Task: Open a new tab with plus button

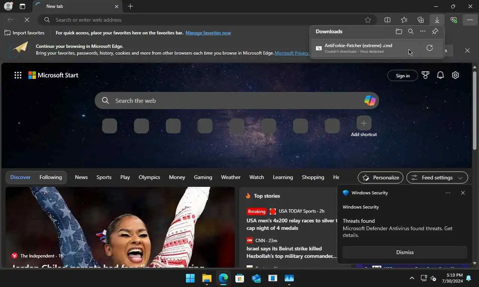Action: 130,6
